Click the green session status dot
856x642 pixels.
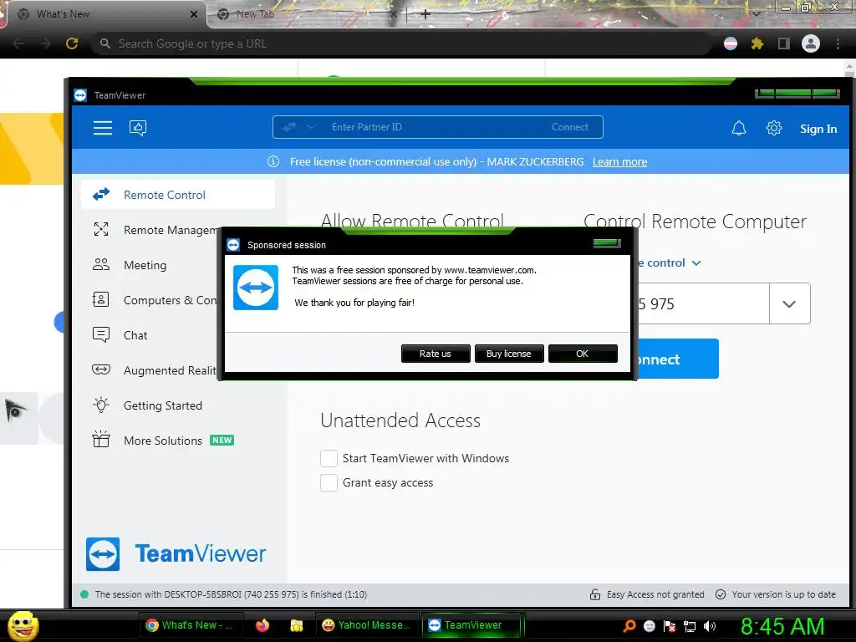coord(84,594)
